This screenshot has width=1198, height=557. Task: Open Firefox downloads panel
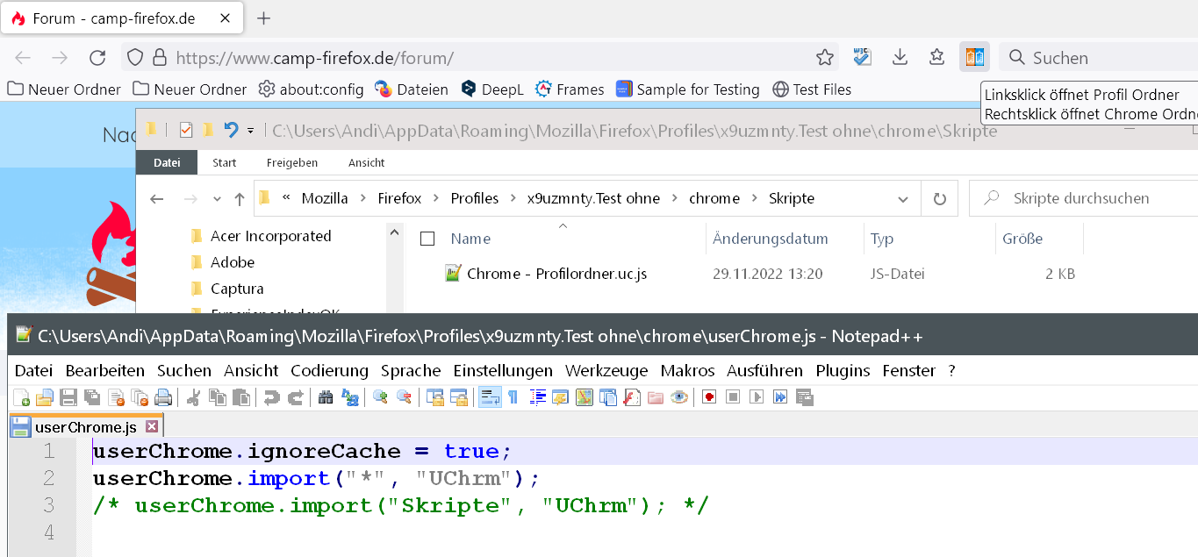900,57
